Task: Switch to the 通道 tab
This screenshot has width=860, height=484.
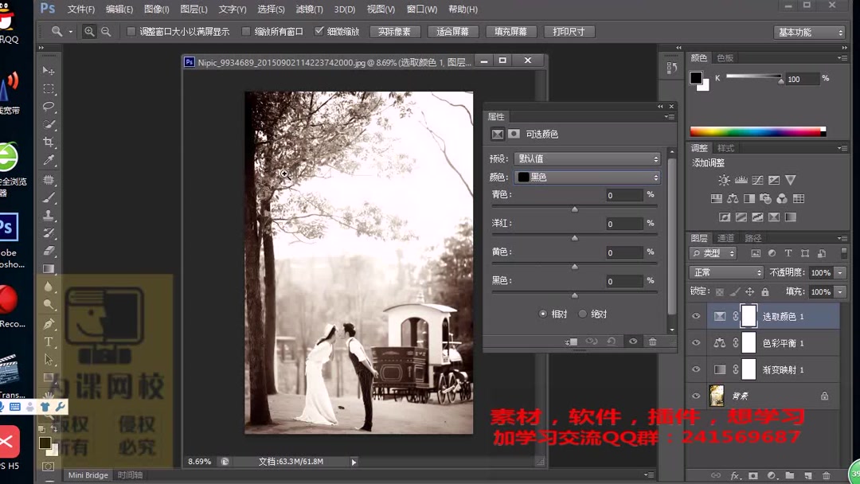Action: [x=725, y=238]
